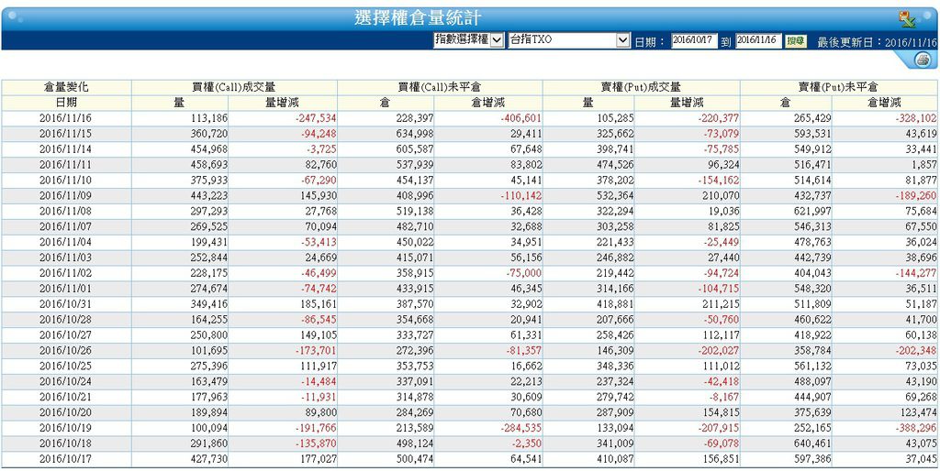Click the printer icon

coord(922,60)
